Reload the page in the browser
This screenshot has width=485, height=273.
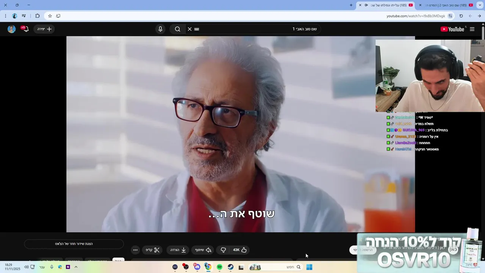[461, 16]
